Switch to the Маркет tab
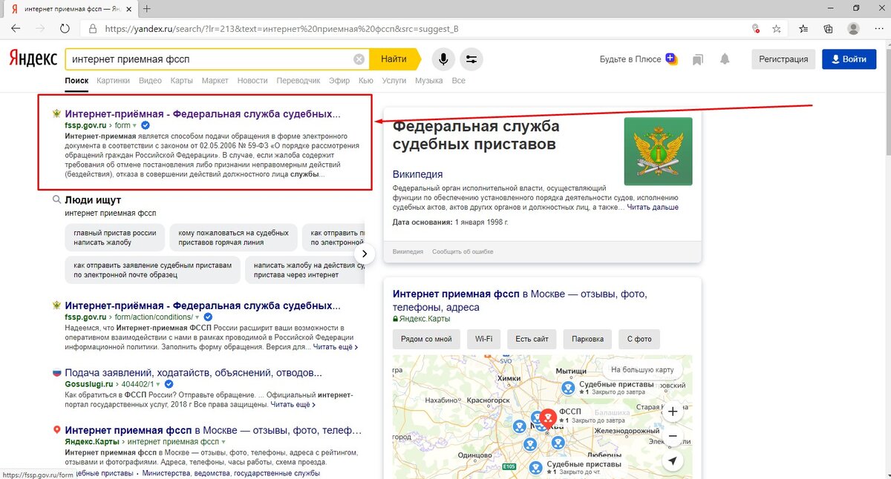Screen dimensions: 891x479 pos(215,80)
